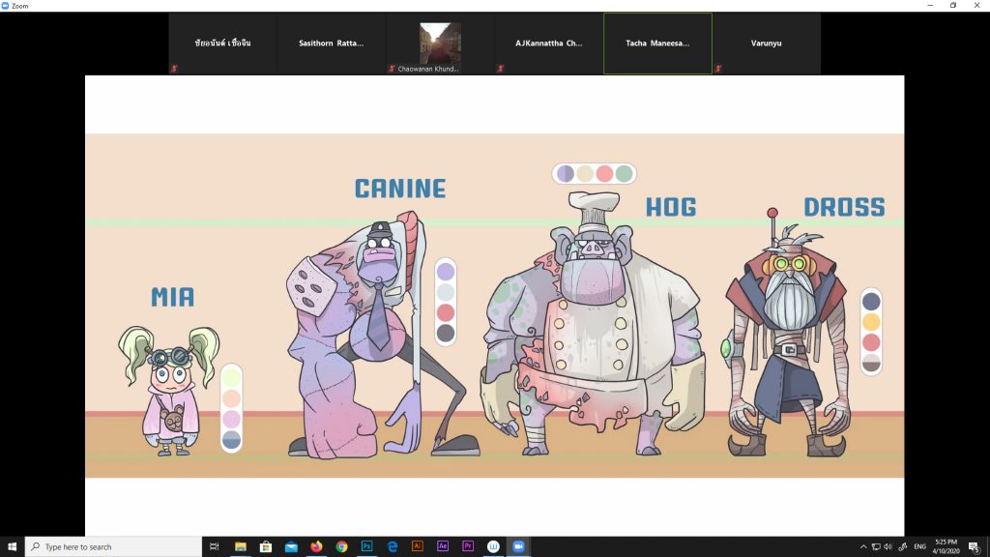Select Chaowanan Khund video thumbnail
This screenshot has height=557, width=990.
(x=440, y=44)
